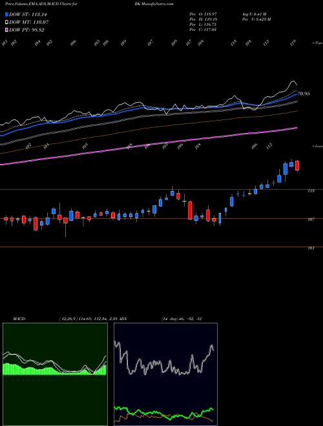Click the blue DOW ST legend swatch

click(x=6, y=14)
